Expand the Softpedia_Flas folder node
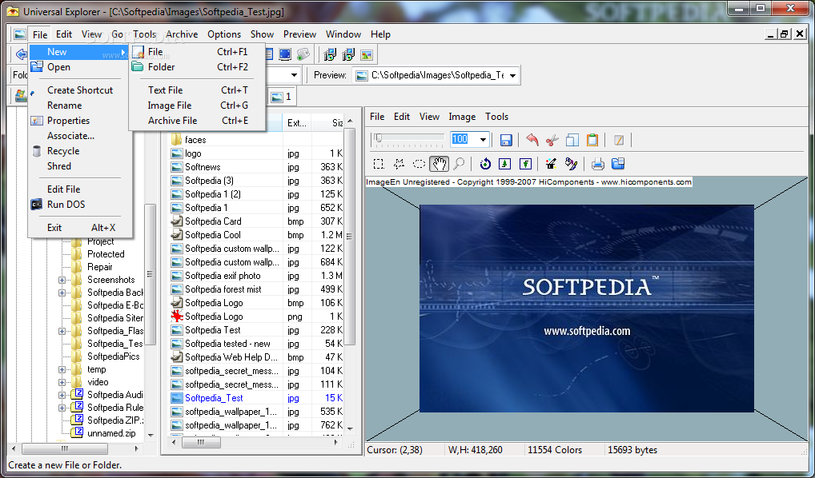This screenshot has width=815, height=478. (x=62, y=331)
